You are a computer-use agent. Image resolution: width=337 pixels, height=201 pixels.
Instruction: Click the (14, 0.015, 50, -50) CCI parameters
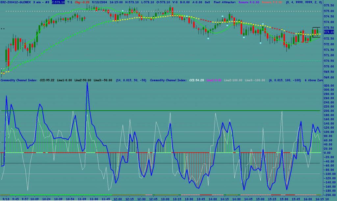(131, 80)
